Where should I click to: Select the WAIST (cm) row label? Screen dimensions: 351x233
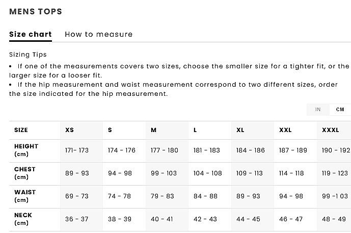[x=24, y=196]
